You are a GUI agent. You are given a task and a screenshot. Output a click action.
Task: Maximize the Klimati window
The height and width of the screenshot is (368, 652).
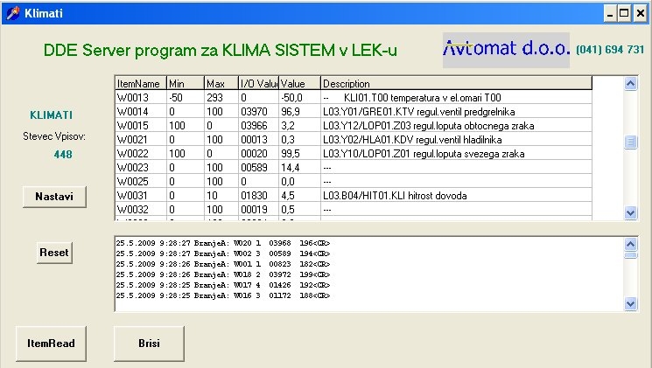624,14
